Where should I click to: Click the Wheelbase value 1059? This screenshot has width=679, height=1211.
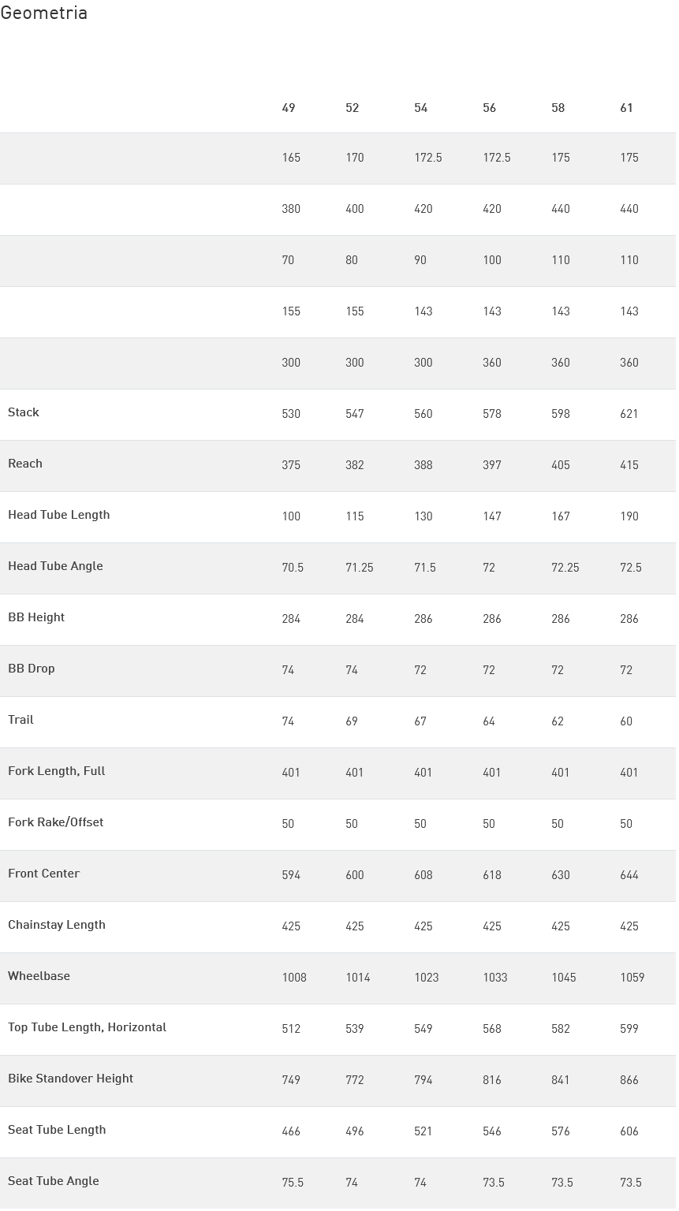tap(632, 978)
